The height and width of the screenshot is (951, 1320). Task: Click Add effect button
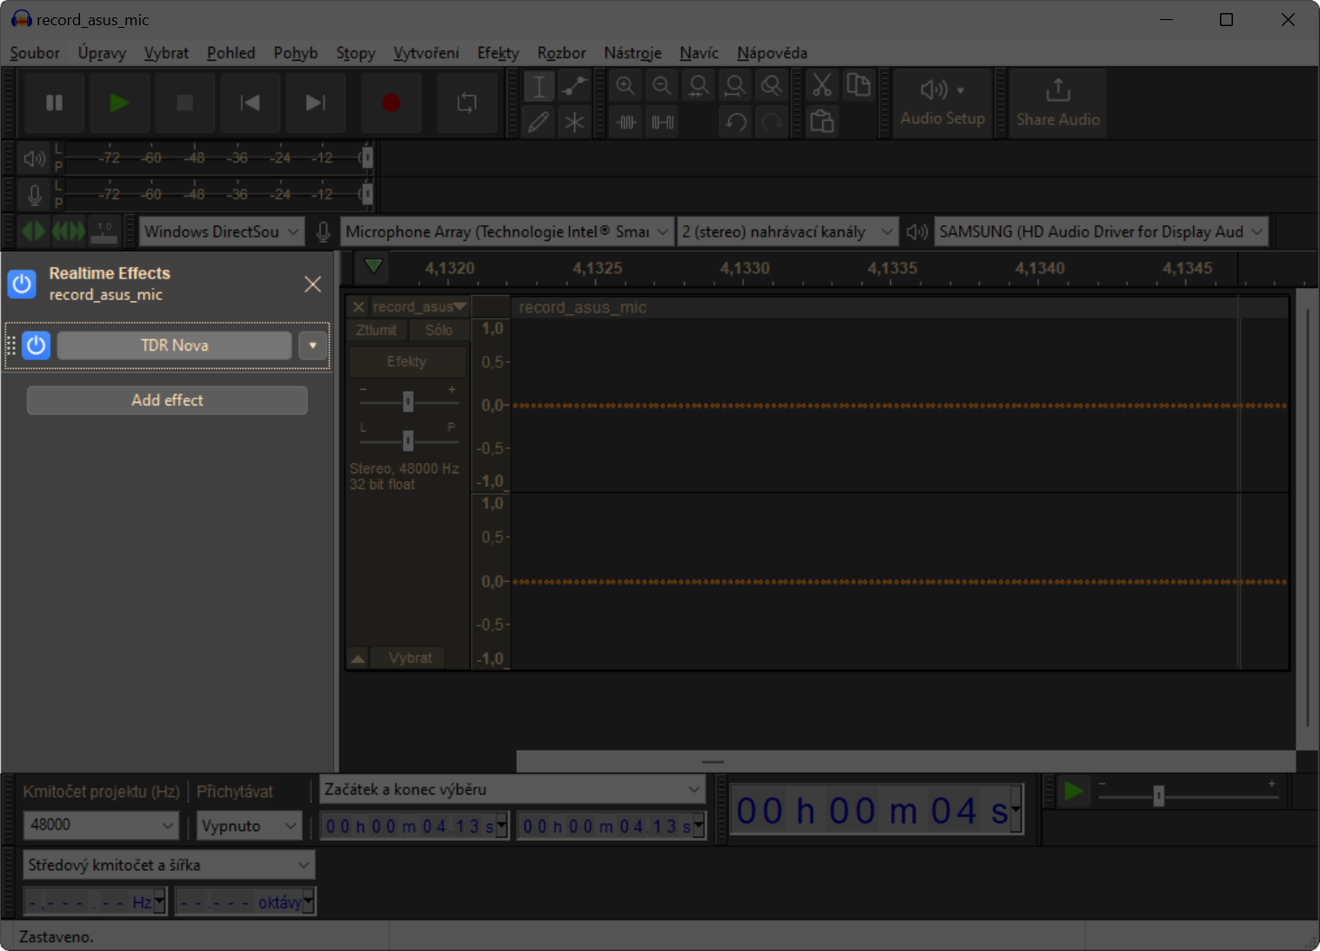[167, 400]
